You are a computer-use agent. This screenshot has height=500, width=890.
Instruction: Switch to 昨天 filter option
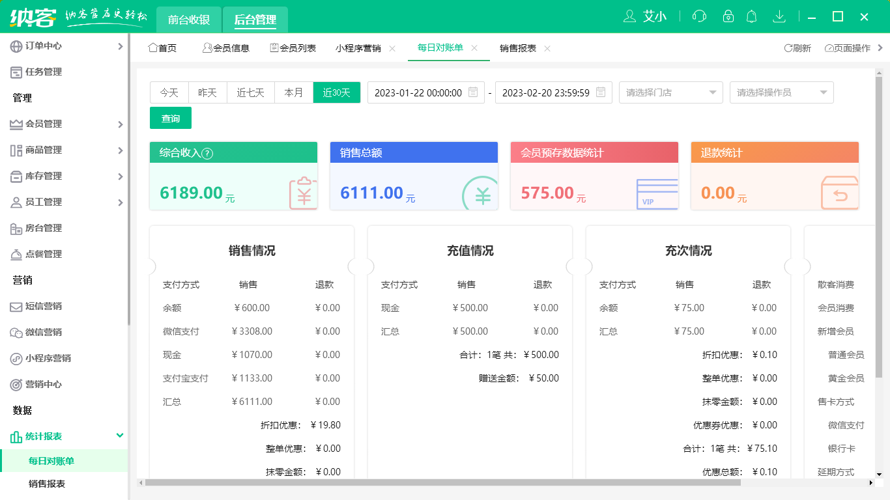coord(207,92)
